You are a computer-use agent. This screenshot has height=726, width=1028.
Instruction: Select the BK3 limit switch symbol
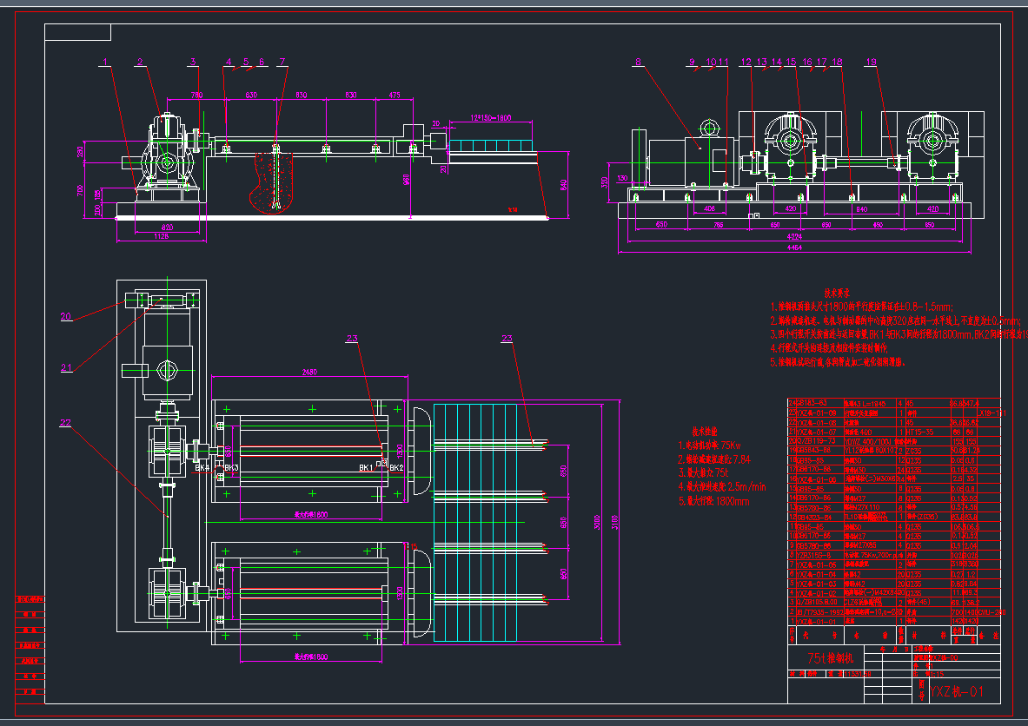click(231, 468)
